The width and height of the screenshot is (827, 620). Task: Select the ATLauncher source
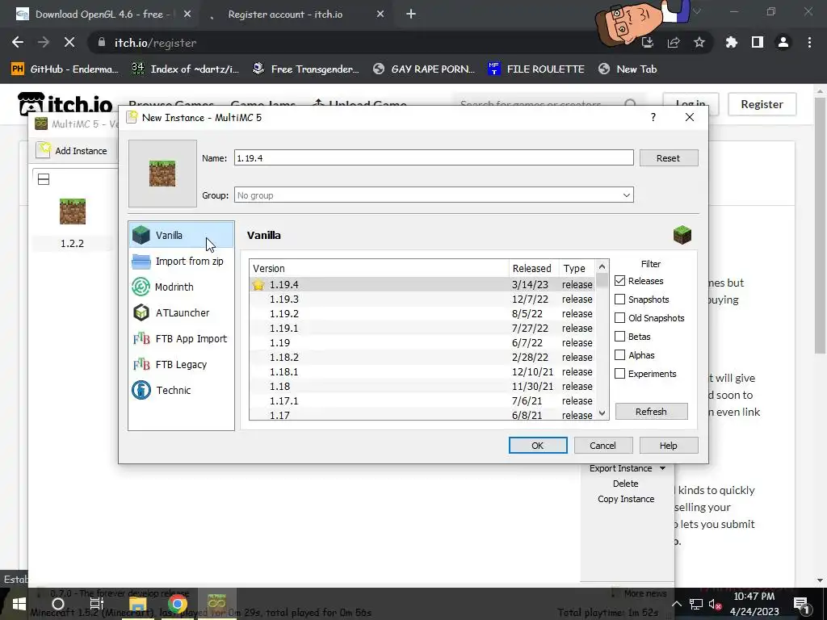(181, 312)
